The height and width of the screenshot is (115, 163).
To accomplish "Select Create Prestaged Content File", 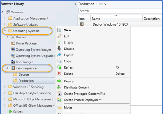I will pyautogui.click(x=84, y=94).
